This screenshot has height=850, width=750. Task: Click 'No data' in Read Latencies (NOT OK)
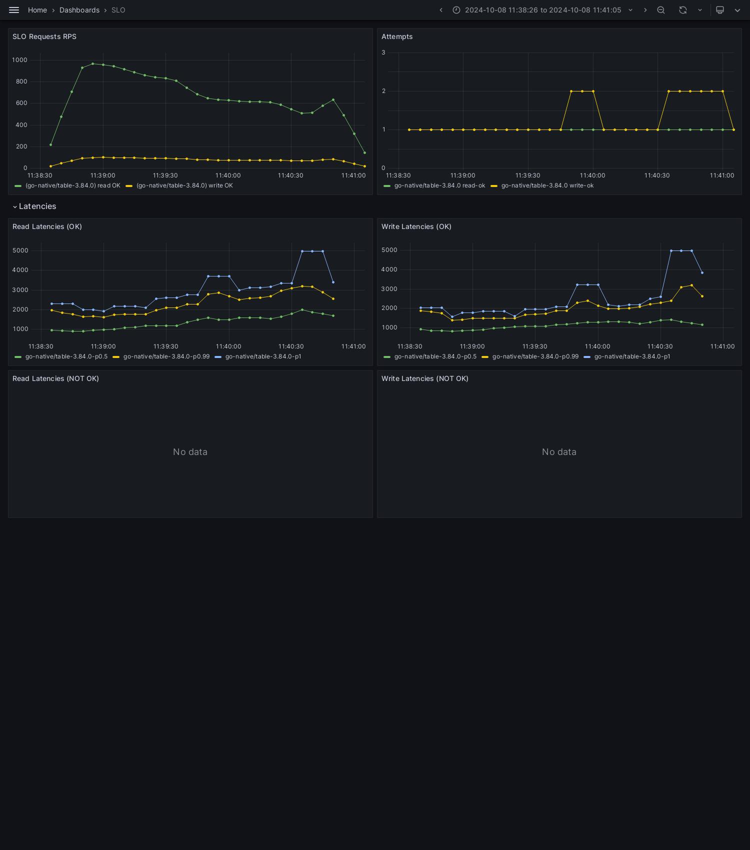pyautogui.click(x=190, y=452)
